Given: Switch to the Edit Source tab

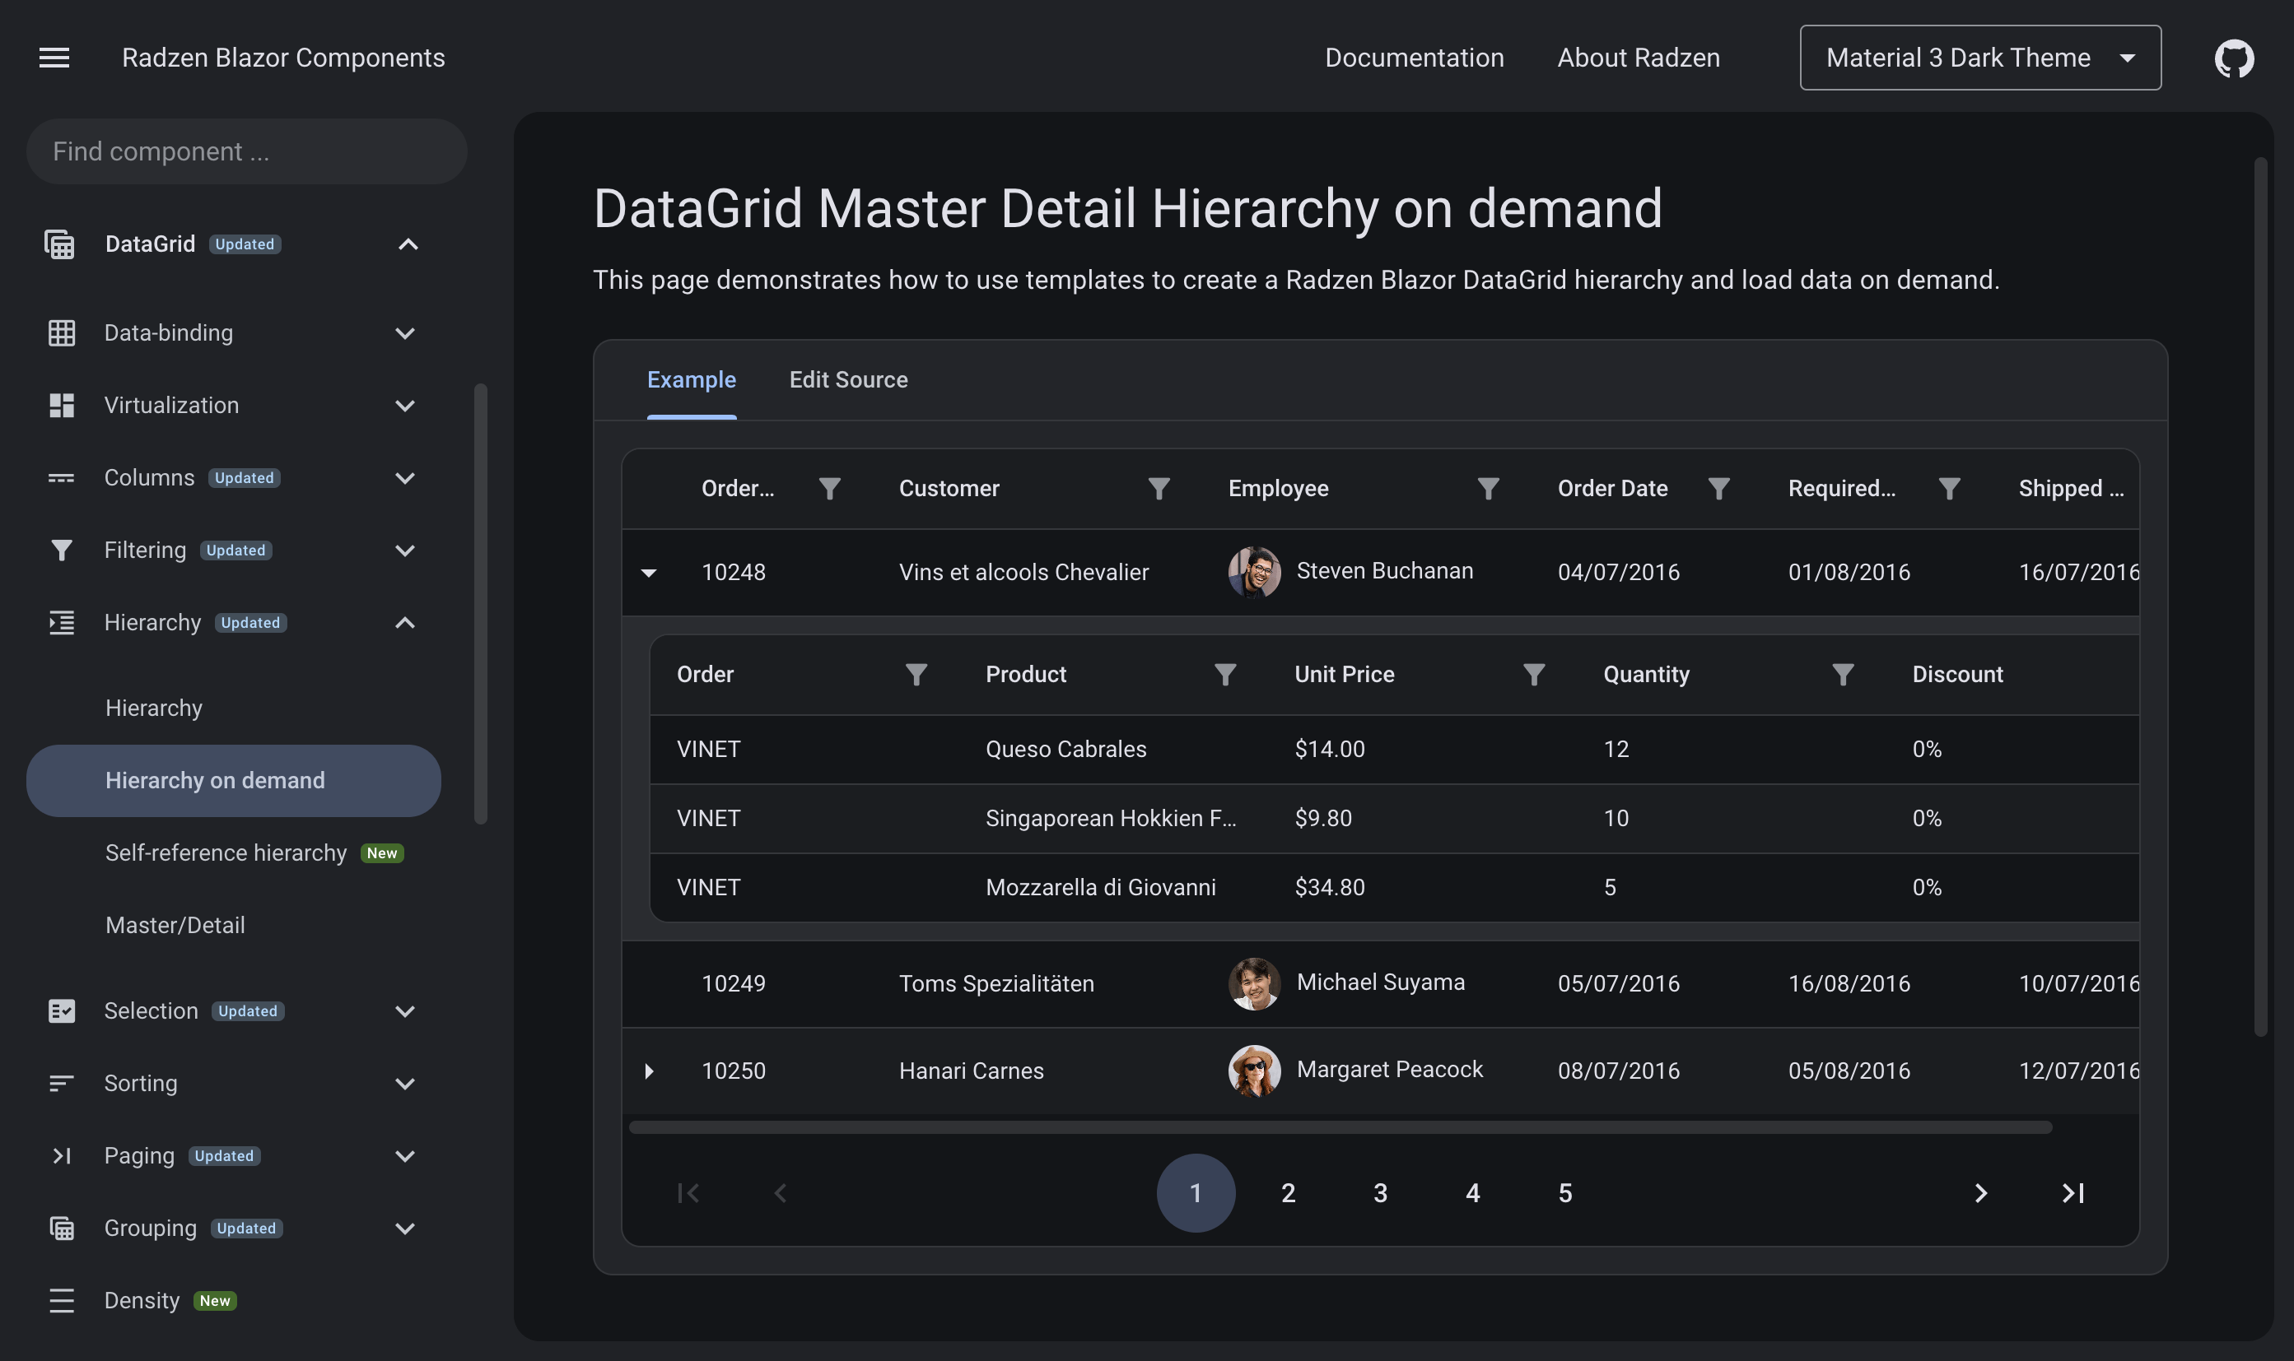Looking at the screenshot, I should (848, 379).
